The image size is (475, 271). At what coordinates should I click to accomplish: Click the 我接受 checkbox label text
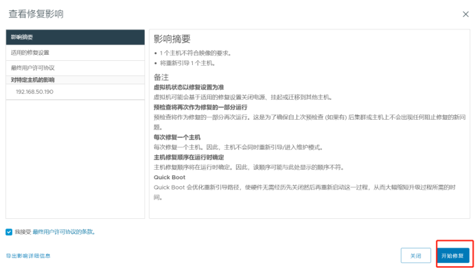tap(23, 232)
